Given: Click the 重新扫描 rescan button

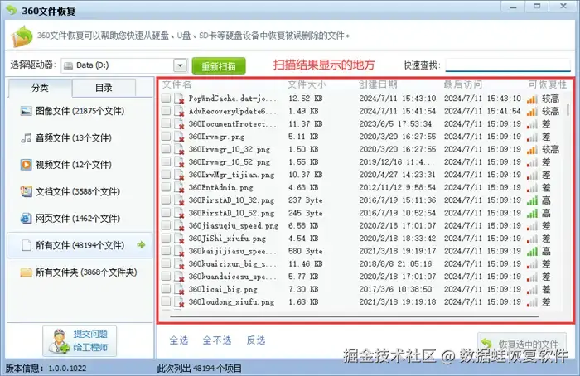Looking at the screenshot, I should pyautogui.click(x=219, y=65).
